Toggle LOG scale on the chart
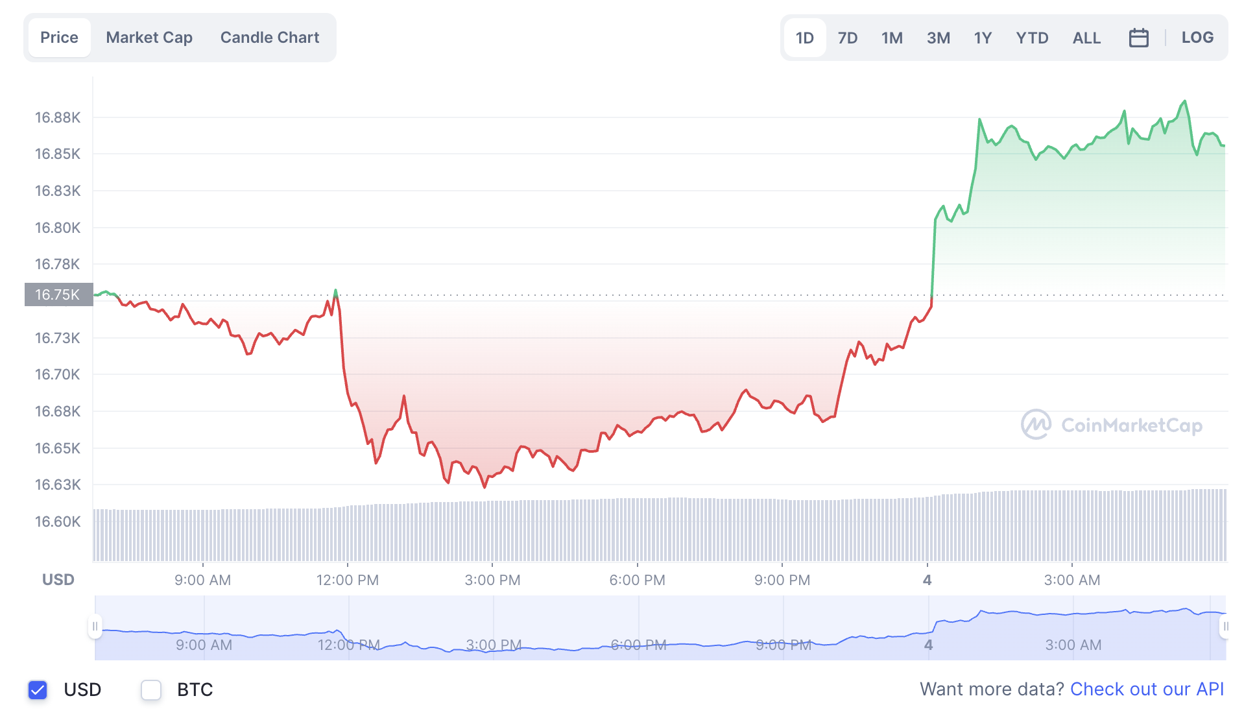The image size is (1244, 720). (1197, 38)
